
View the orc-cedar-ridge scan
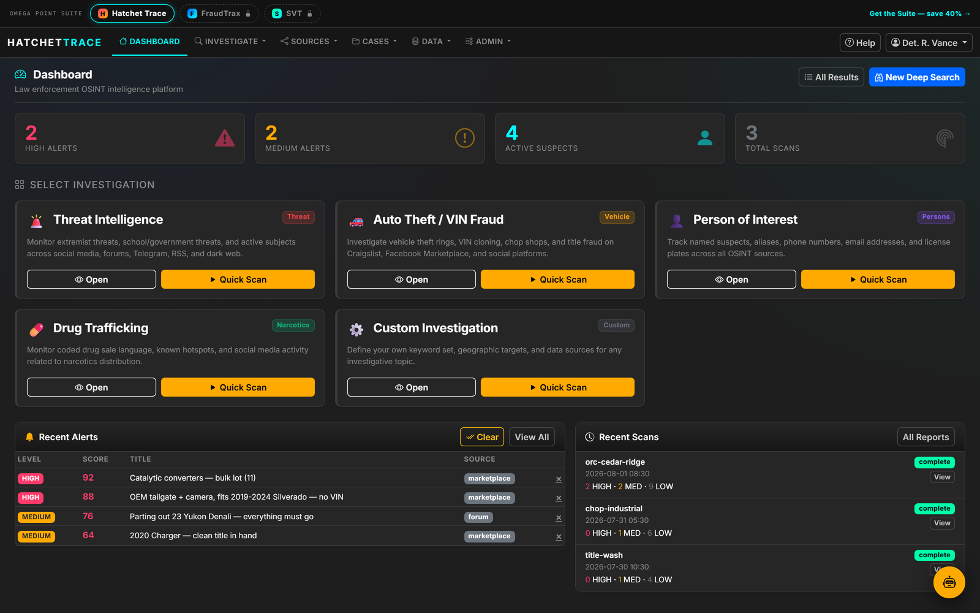[x=942, y=477]
